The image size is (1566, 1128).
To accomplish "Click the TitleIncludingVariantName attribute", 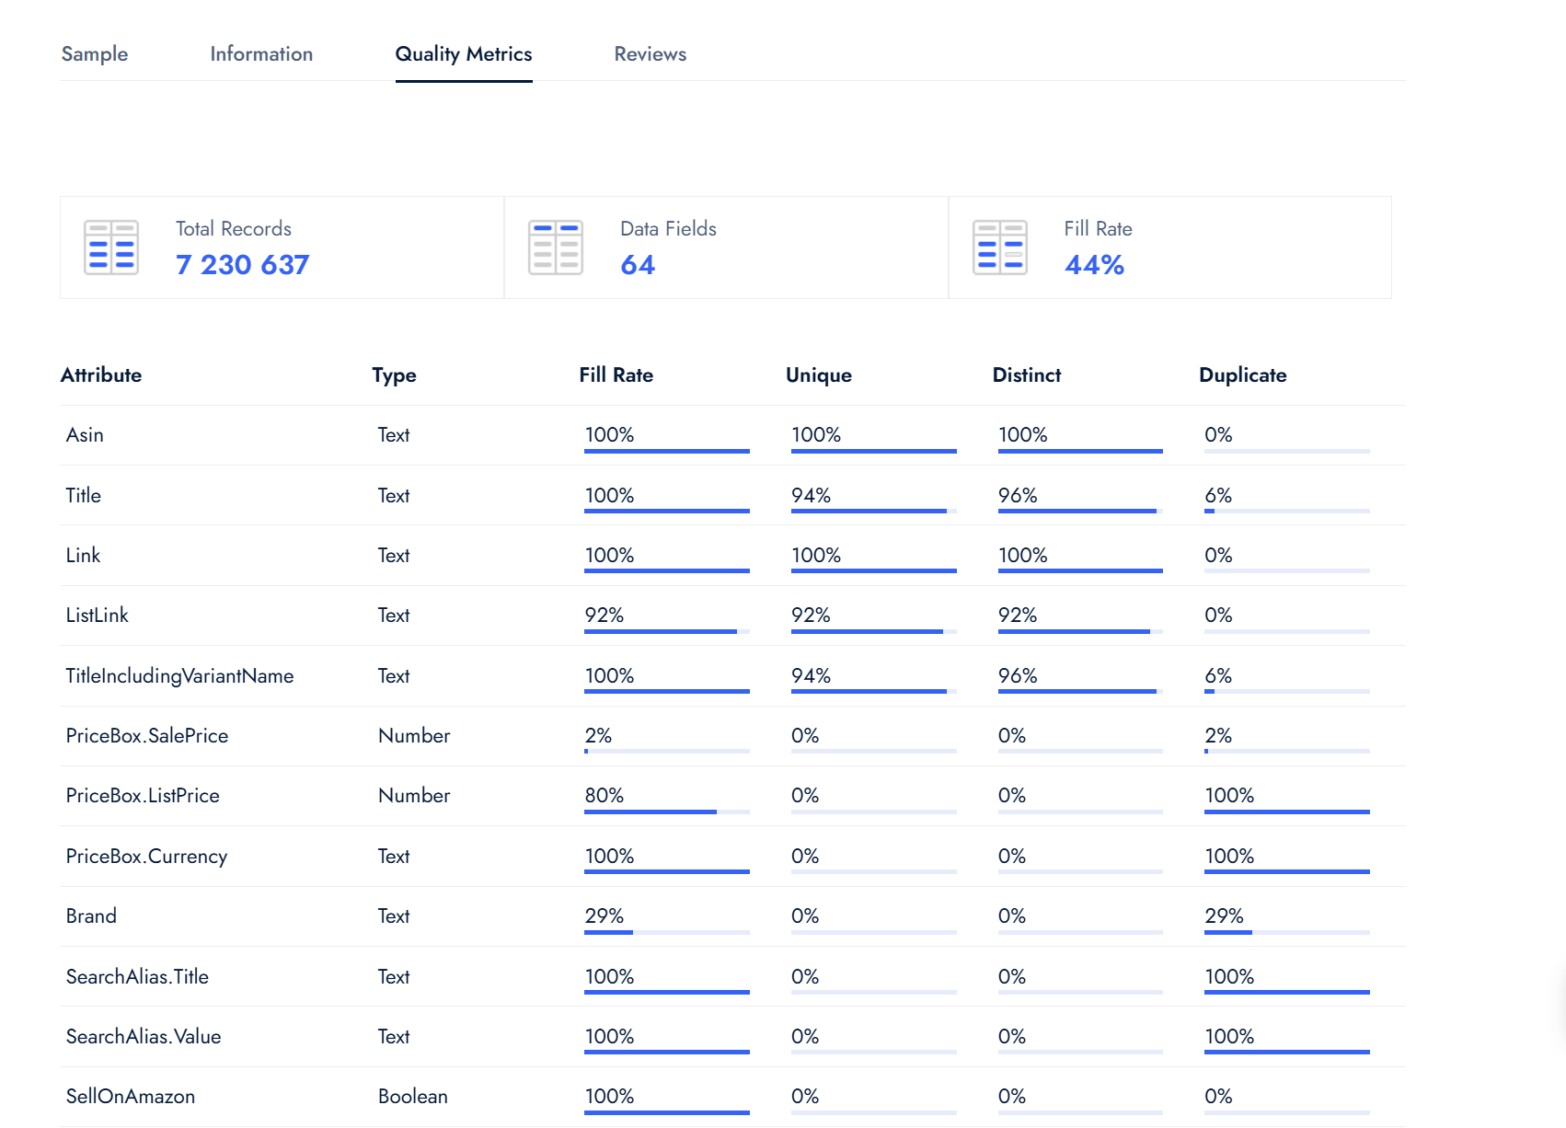I will pos(179,676).
